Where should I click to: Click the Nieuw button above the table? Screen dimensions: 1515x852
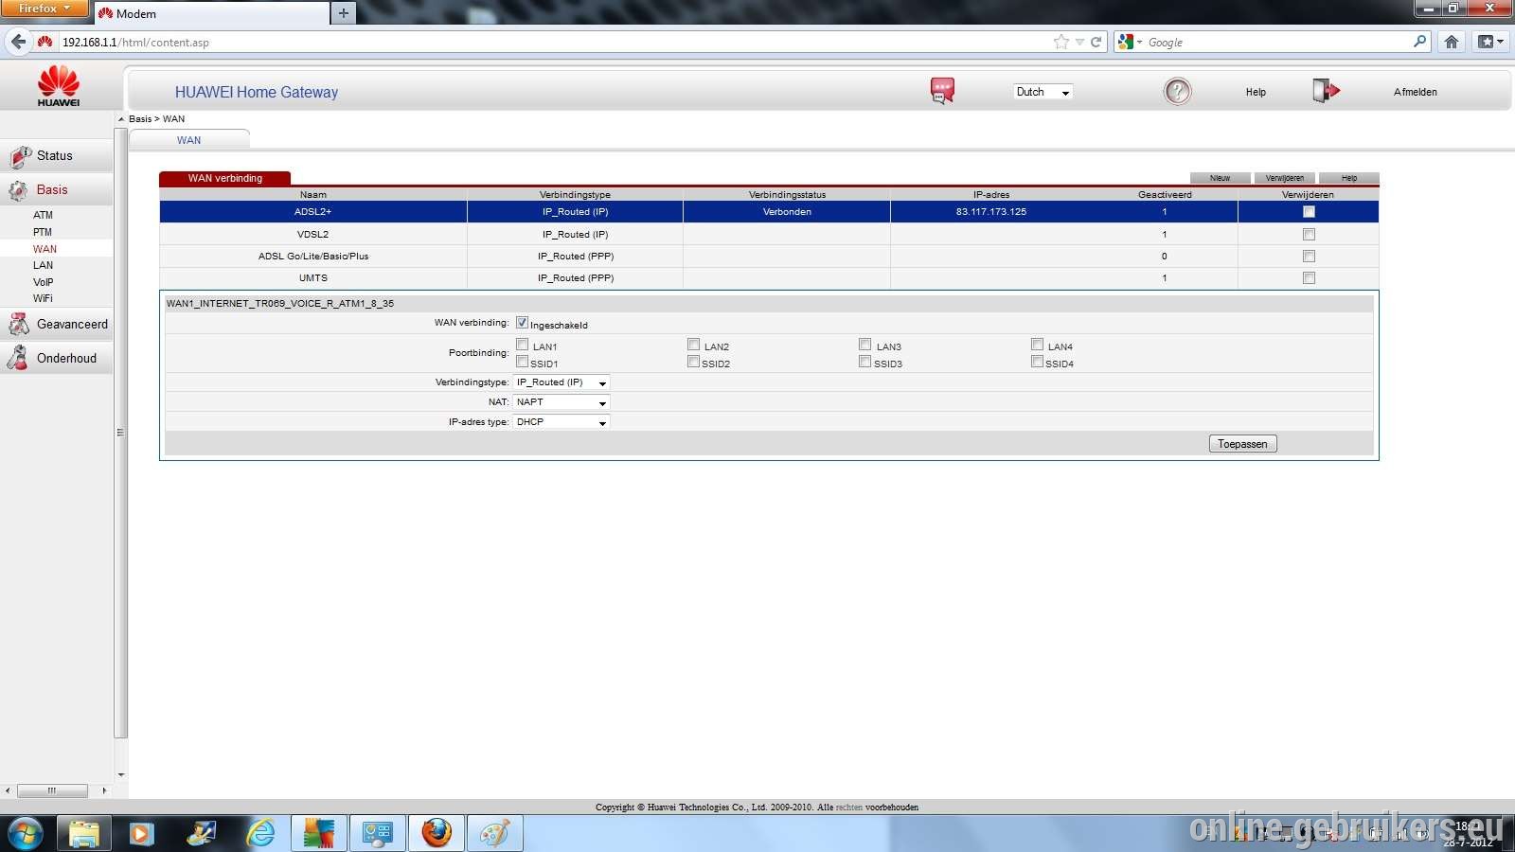click(1220, 178)
